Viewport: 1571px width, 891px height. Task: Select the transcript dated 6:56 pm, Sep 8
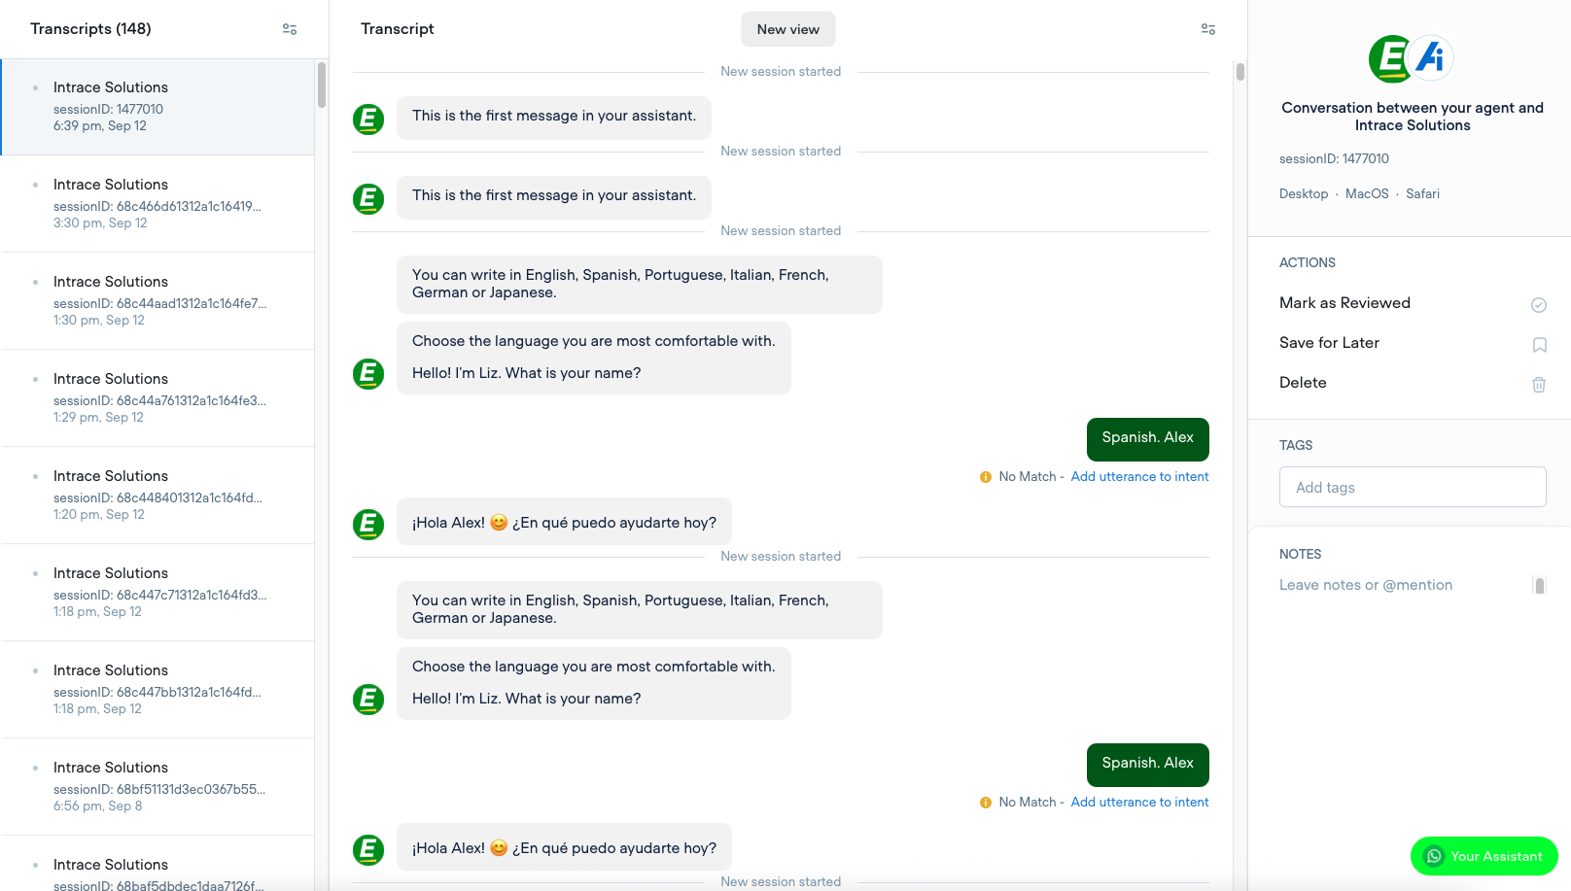[x=157, y=787]
